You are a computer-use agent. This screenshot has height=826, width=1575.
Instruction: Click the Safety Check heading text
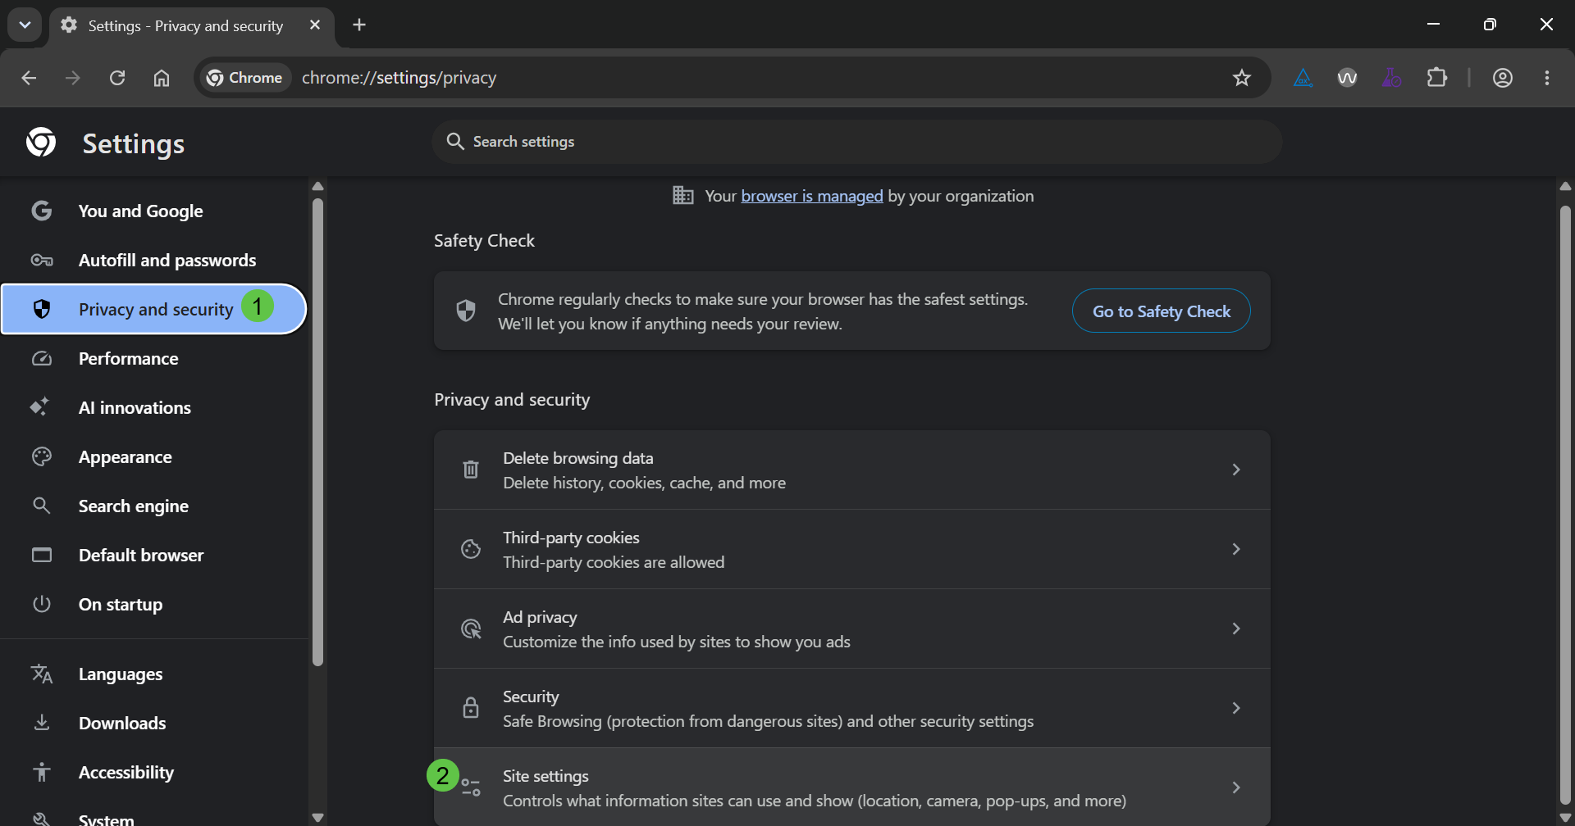pos(484,241)
